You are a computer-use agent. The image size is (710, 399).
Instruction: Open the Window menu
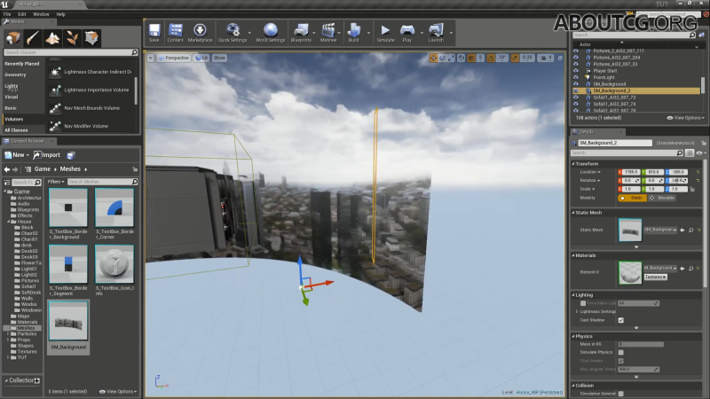click(x=41, y=14)
